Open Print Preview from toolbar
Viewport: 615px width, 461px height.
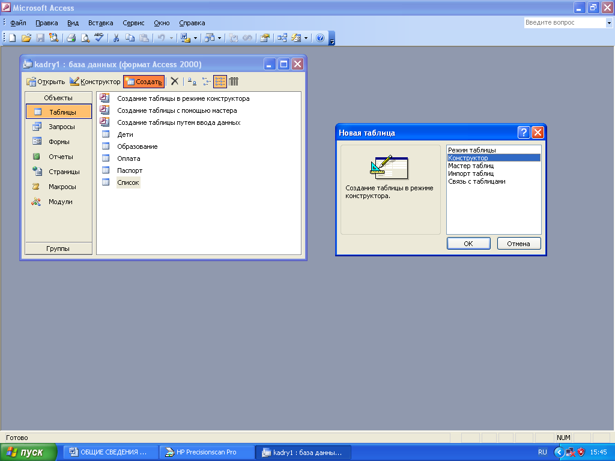pos(85,38)
